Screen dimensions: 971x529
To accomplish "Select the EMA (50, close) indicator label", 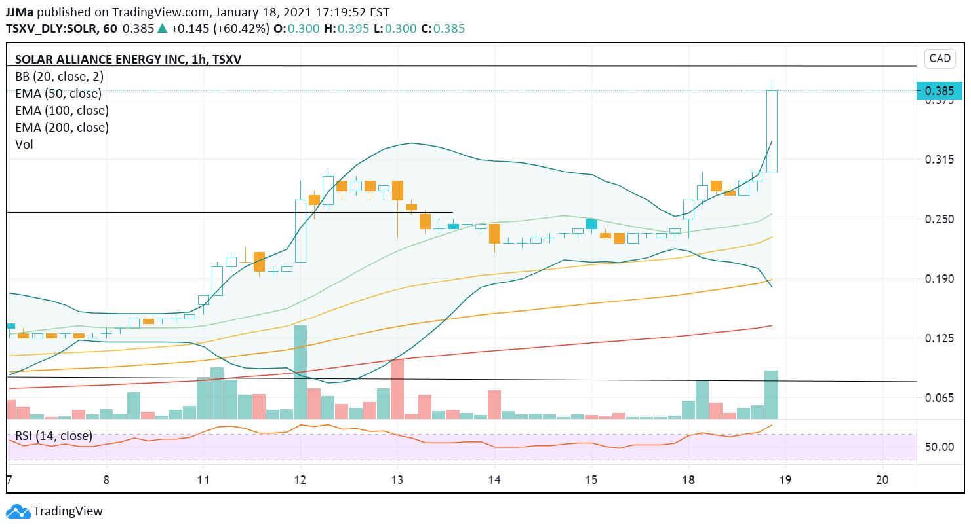I will coord(58,93).
